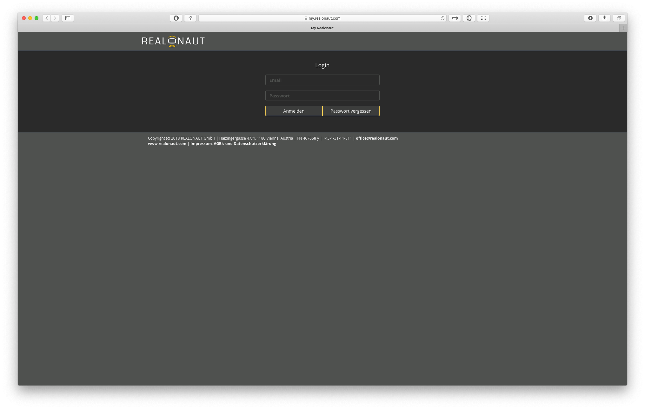Open the office@realonaut.com email link
The image size is (645, 409).
376,138
